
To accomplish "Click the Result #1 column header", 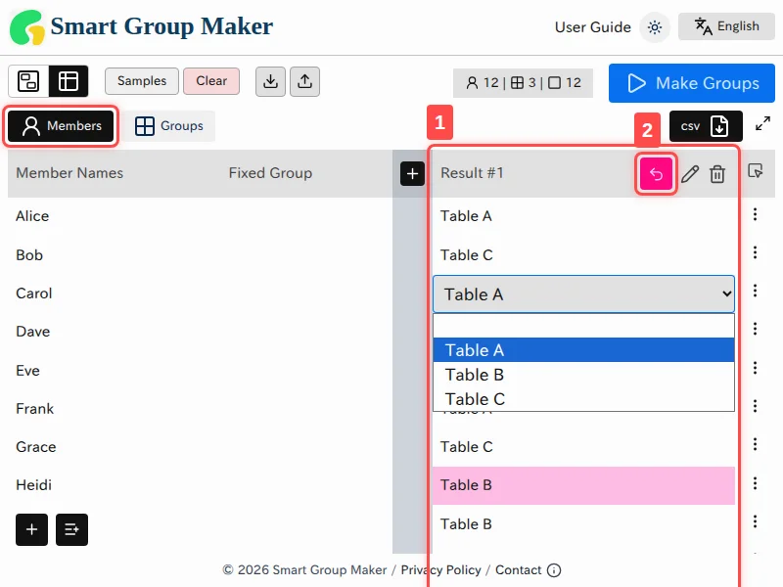I will click(x=472, y=173).
